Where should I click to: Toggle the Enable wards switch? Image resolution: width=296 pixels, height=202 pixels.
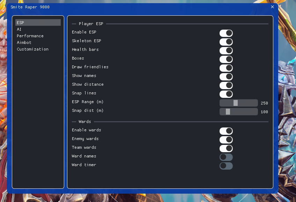pyautogui.click(x=226, y=131)
